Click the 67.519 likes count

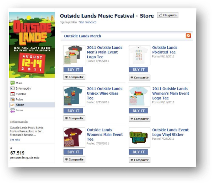pos(17,153)
